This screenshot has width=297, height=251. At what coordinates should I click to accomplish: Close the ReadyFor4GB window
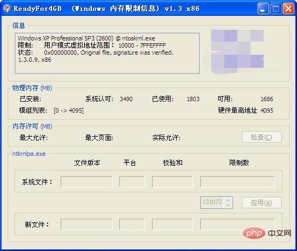[x=288, y=9]
